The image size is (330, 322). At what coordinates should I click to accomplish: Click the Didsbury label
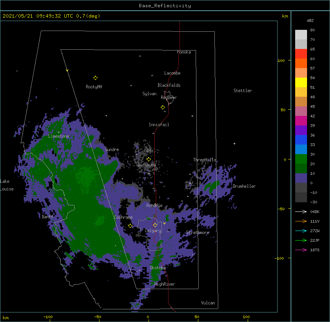(147, 165)
